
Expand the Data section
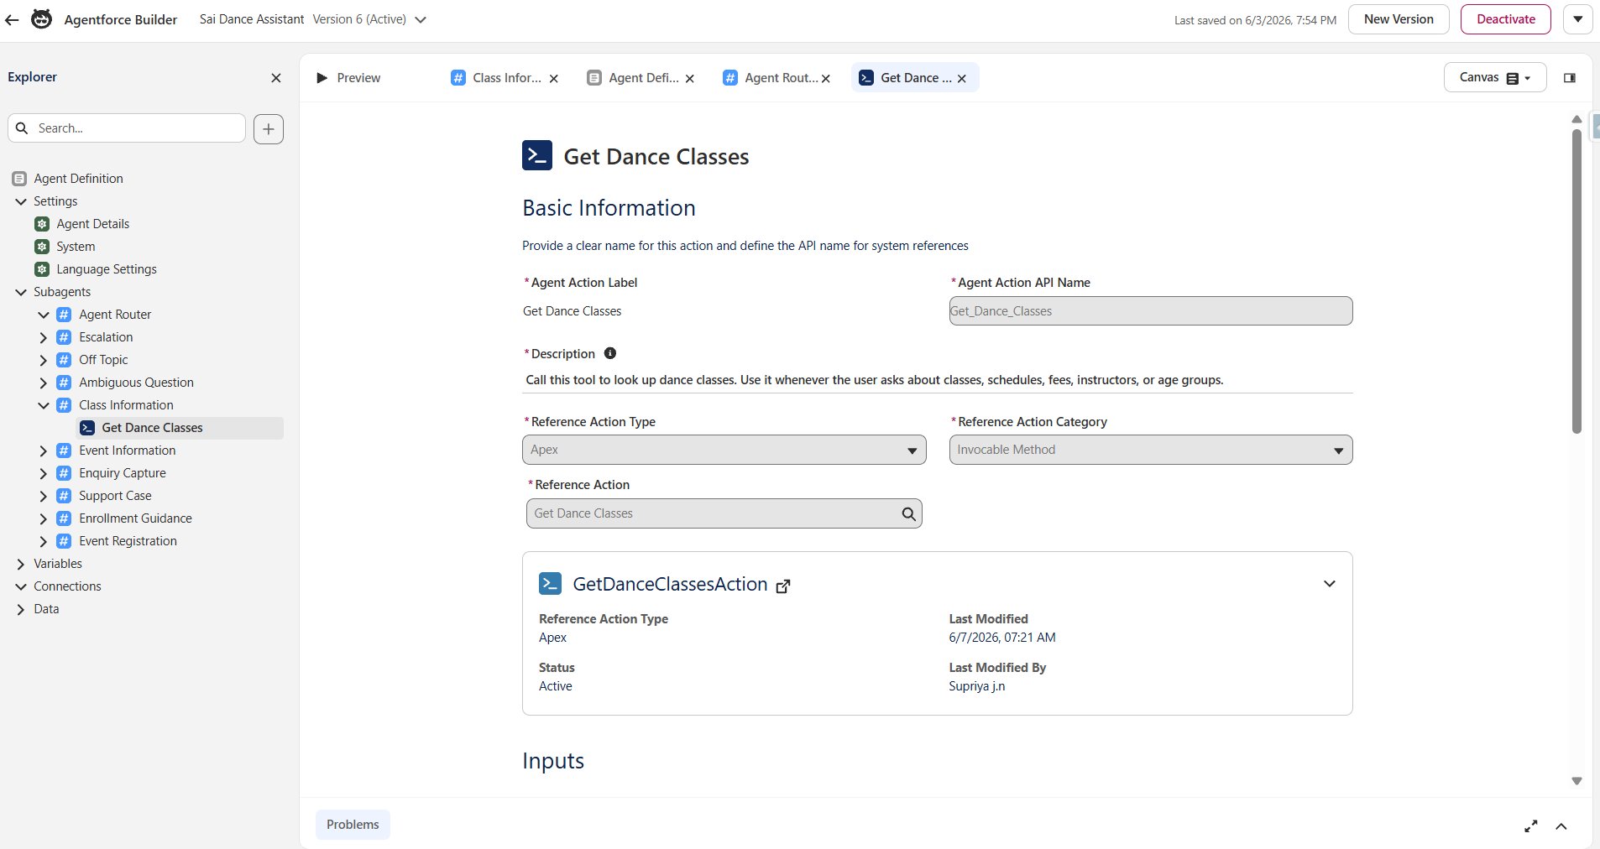21,609
